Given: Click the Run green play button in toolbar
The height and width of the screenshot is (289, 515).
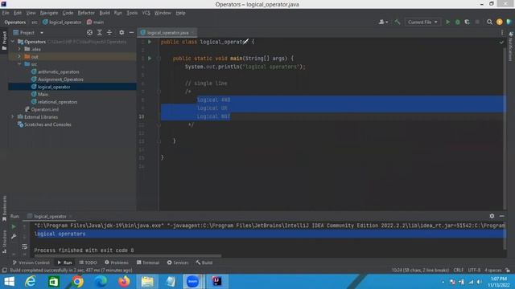Looking at the screenshot, I should click(447, 22).
